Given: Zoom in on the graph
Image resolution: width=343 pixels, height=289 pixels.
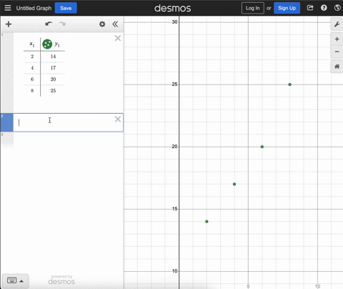Looking at the screenshot, I should [337, 39].
